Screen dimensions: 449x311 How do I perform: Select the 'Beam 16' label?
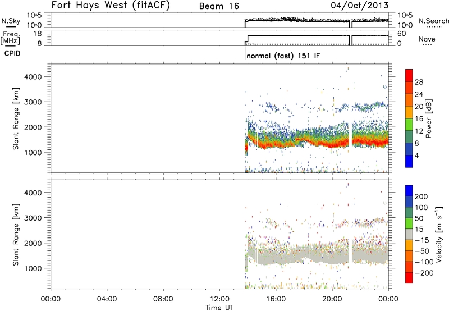219,6
